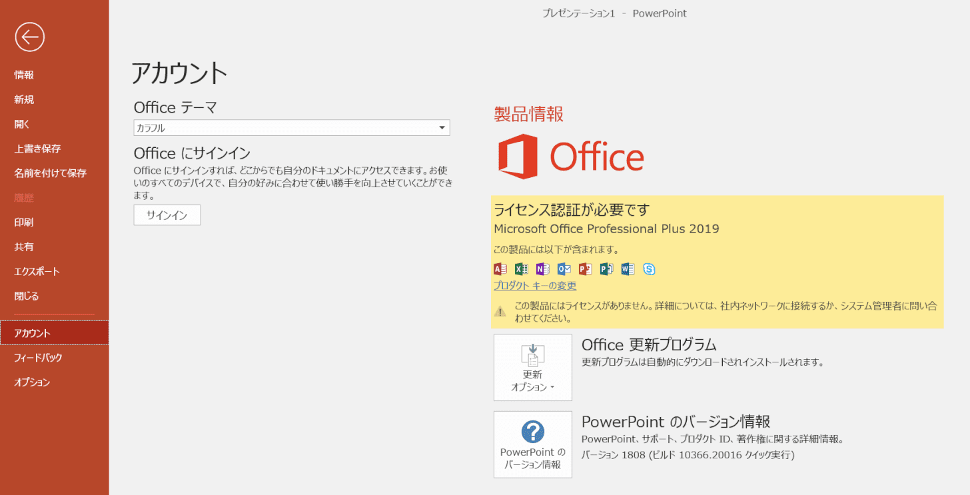Click the バージョン 1808 build text
The image size is (970, 495).
688,455
